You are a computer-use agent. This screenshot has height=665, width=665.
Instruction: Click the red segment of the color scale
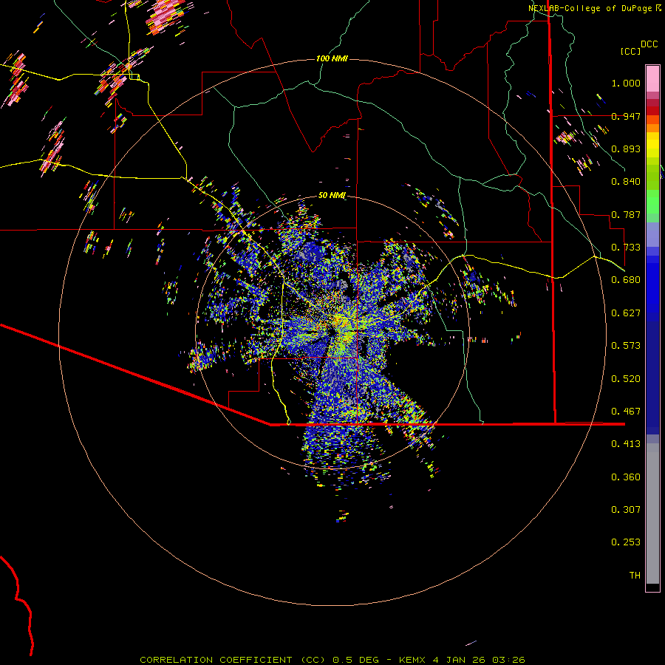652,111
